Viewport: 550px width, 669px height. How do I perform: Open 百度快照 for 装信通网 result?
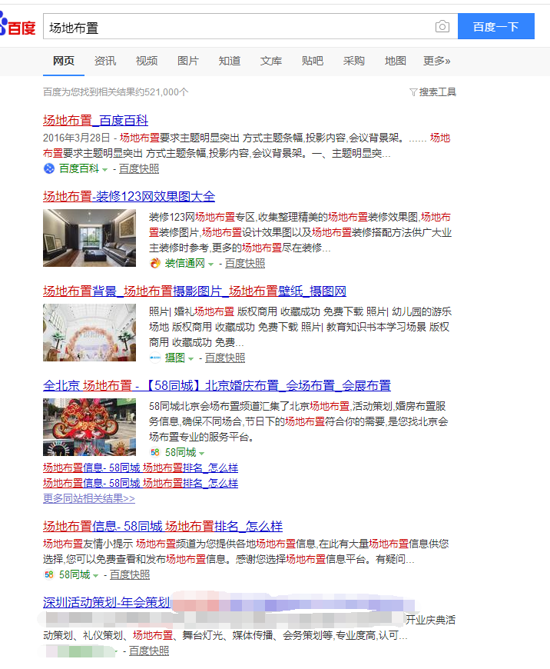[x=245, y=263]
